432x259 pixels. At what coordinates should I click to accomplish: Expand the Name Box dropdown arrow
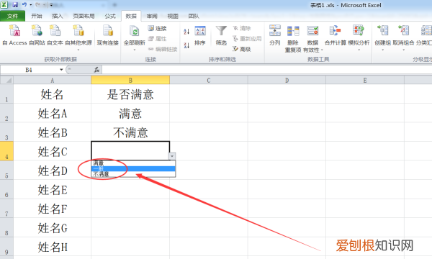pyautogui.click(x=61, y=70)
